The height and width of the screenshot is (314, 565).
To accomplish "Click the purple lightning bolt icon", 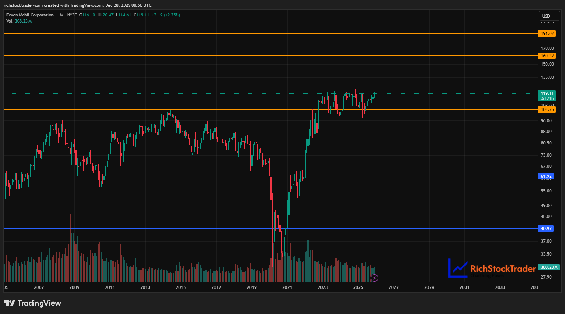I will [374, 278].
